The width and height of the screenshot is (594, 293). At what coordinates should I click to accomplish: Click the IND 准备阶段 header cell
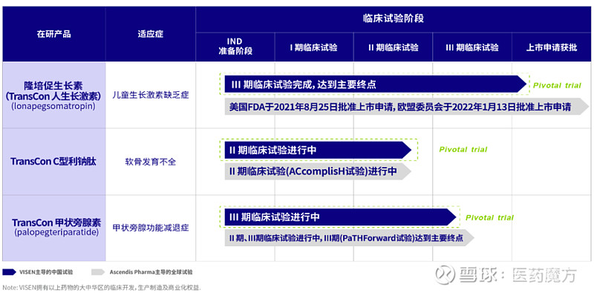click(235, 47)
